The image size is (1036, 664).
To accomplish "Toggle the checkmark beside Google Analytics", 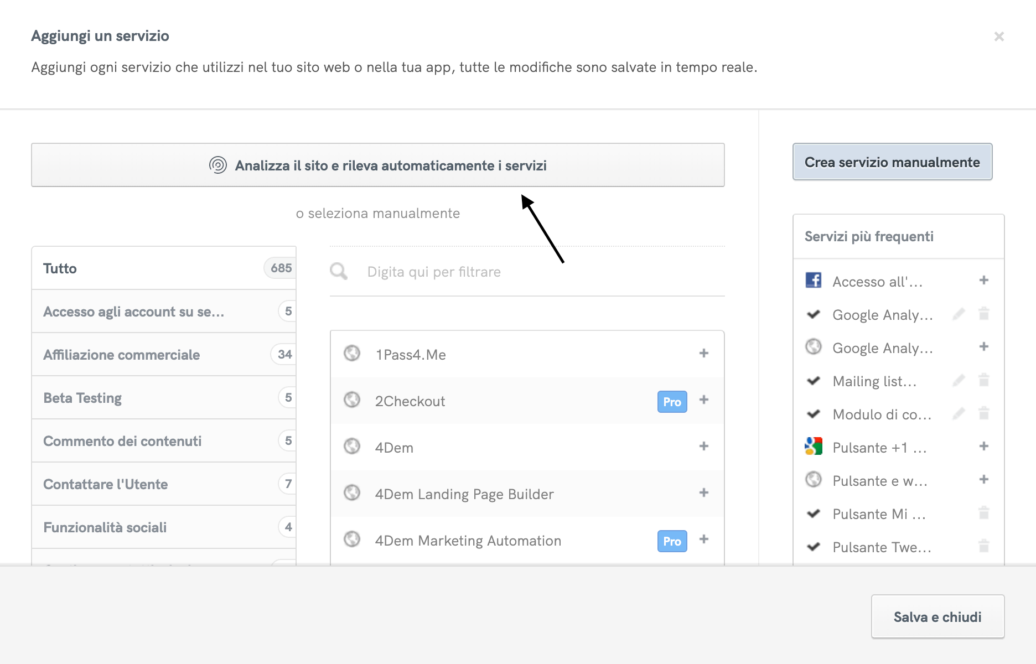I will 812,314.
